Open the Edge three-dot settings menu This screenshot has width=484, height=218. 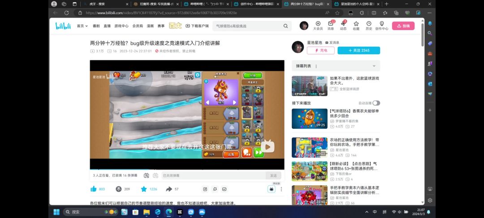coord(429,13)
